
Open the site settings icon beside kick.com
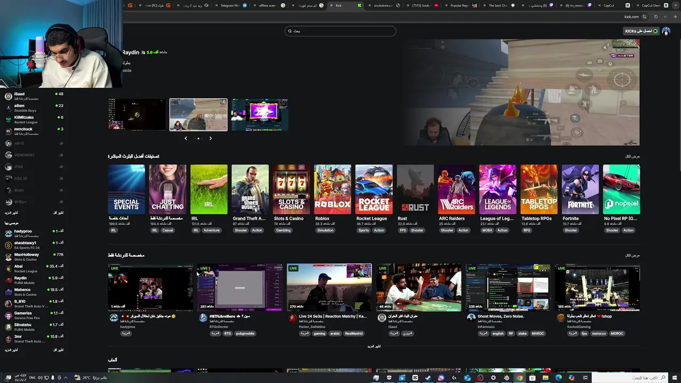pyautogui.click(x=644, y=16)
